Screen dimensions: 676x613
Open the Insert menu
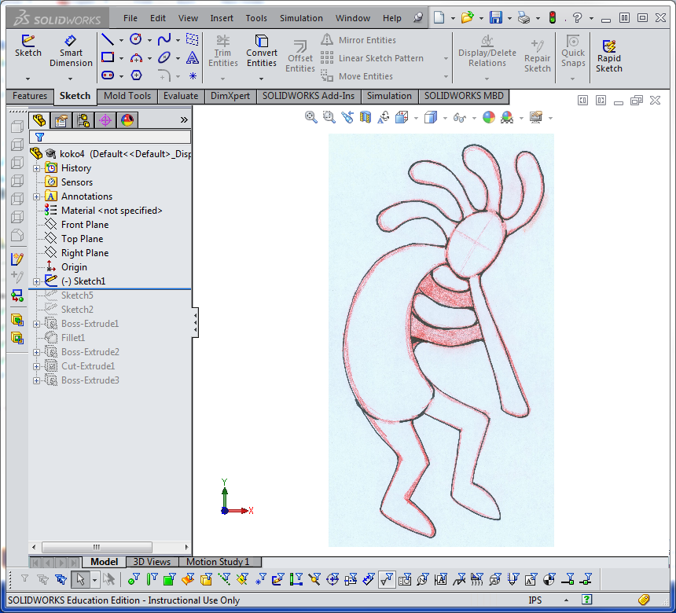222,18
